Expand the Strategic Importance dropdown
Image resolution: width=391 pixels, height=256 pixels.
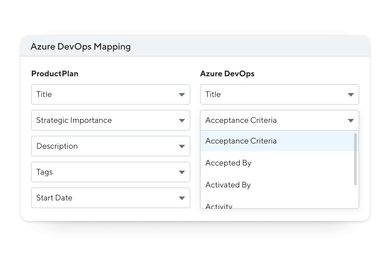(110, 120)
